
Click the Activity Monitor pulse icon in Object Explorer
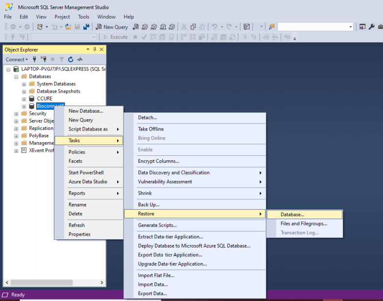click(x=80, y=59)
